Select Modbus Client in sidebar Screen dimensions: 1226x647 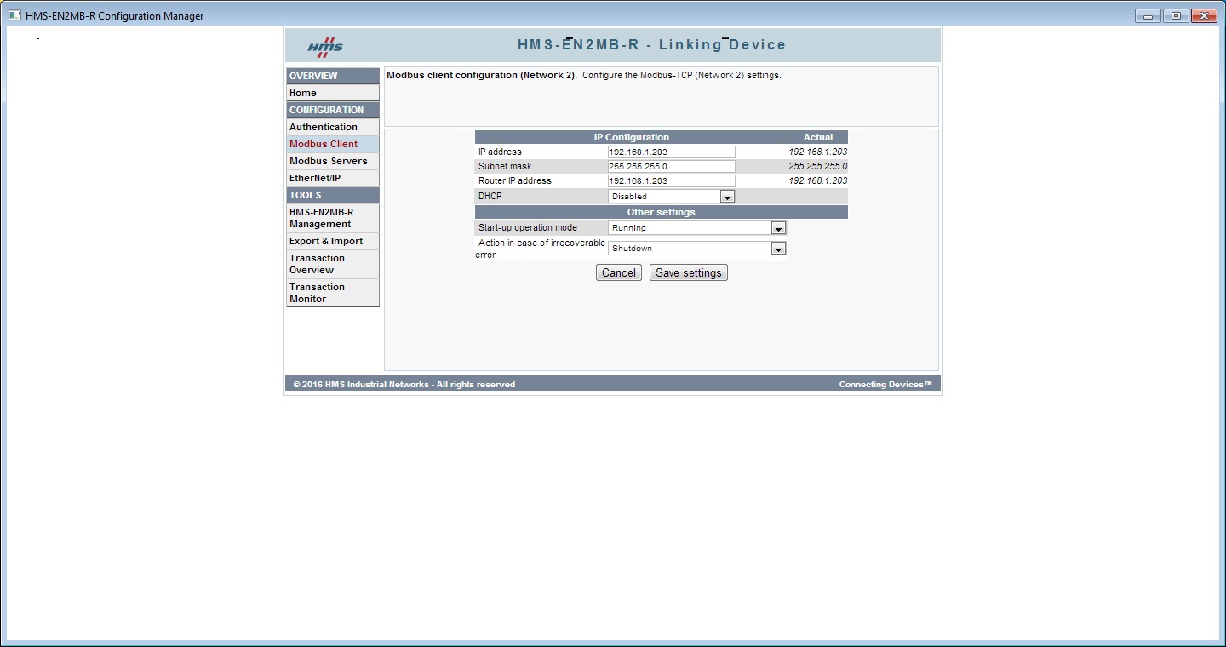pos(332,144)
